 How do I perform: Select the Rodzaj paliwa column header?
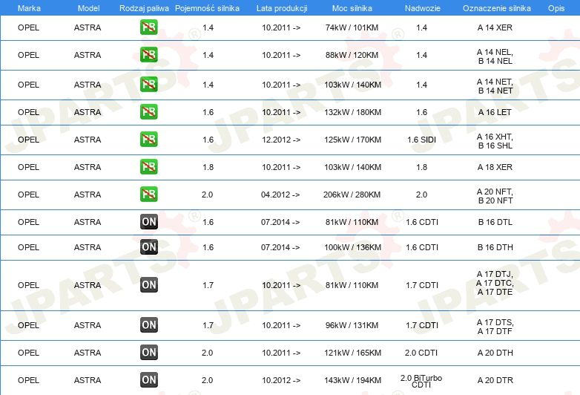(144, 7)
